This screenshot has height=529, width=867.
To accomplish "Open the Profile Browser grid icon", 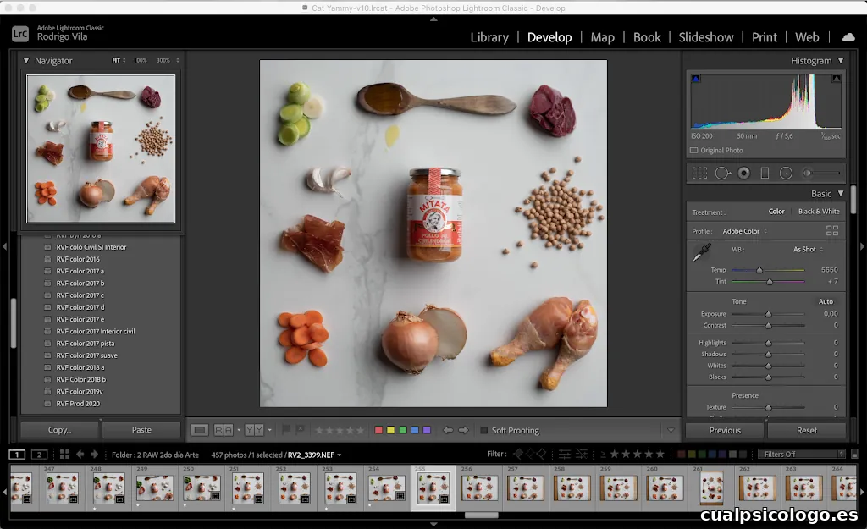I will [831, 230].
